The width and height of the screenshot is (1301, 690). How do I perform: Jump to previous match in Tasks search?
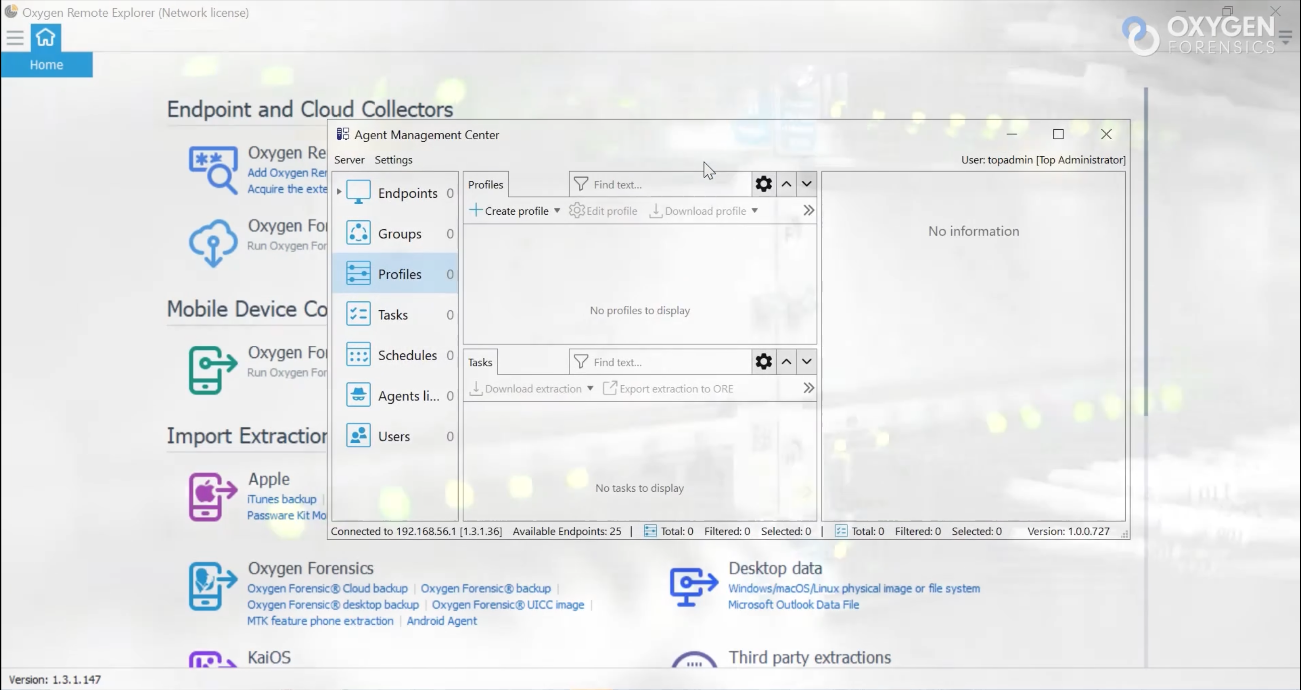[x=786, y=361]
